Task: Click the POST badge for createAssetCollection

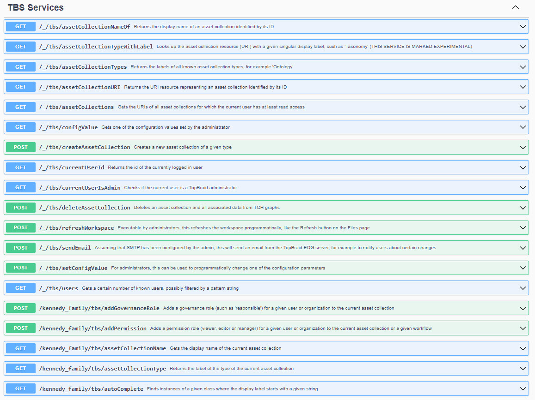Action: click(21, 147)
